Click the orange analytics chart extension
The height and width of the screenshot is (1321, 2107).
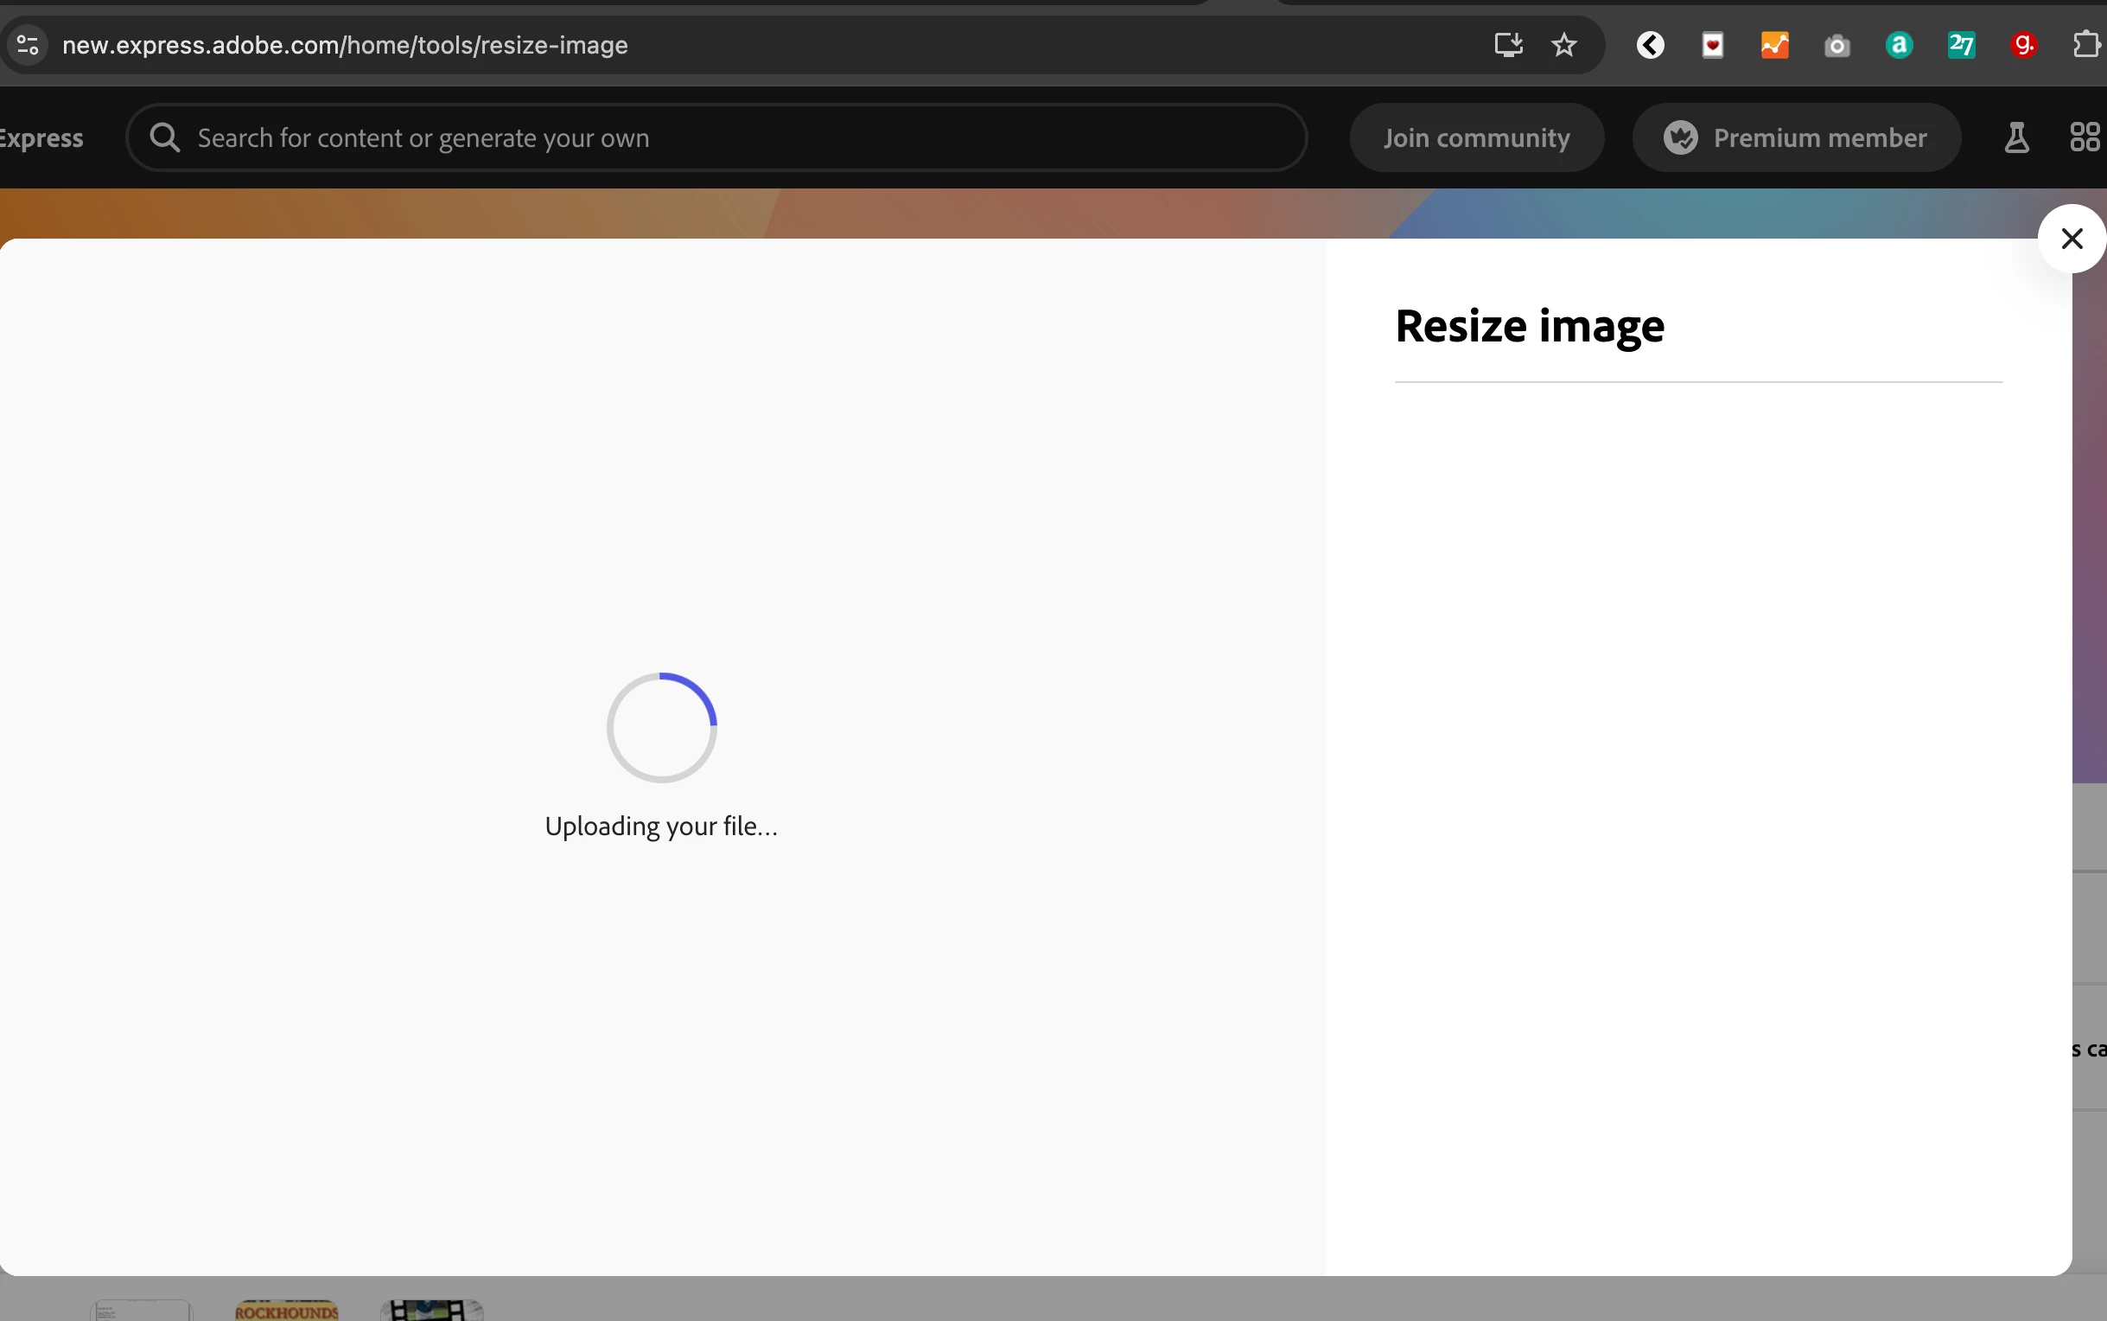click(x=1773, y=45)
